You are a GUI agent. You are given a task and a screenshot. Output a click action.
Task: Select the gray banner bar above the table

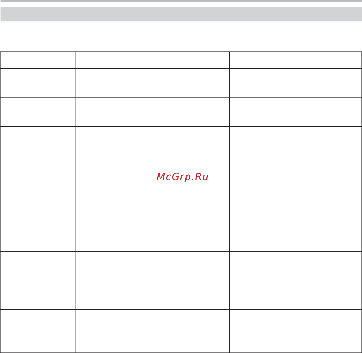(x=181, y=14)
